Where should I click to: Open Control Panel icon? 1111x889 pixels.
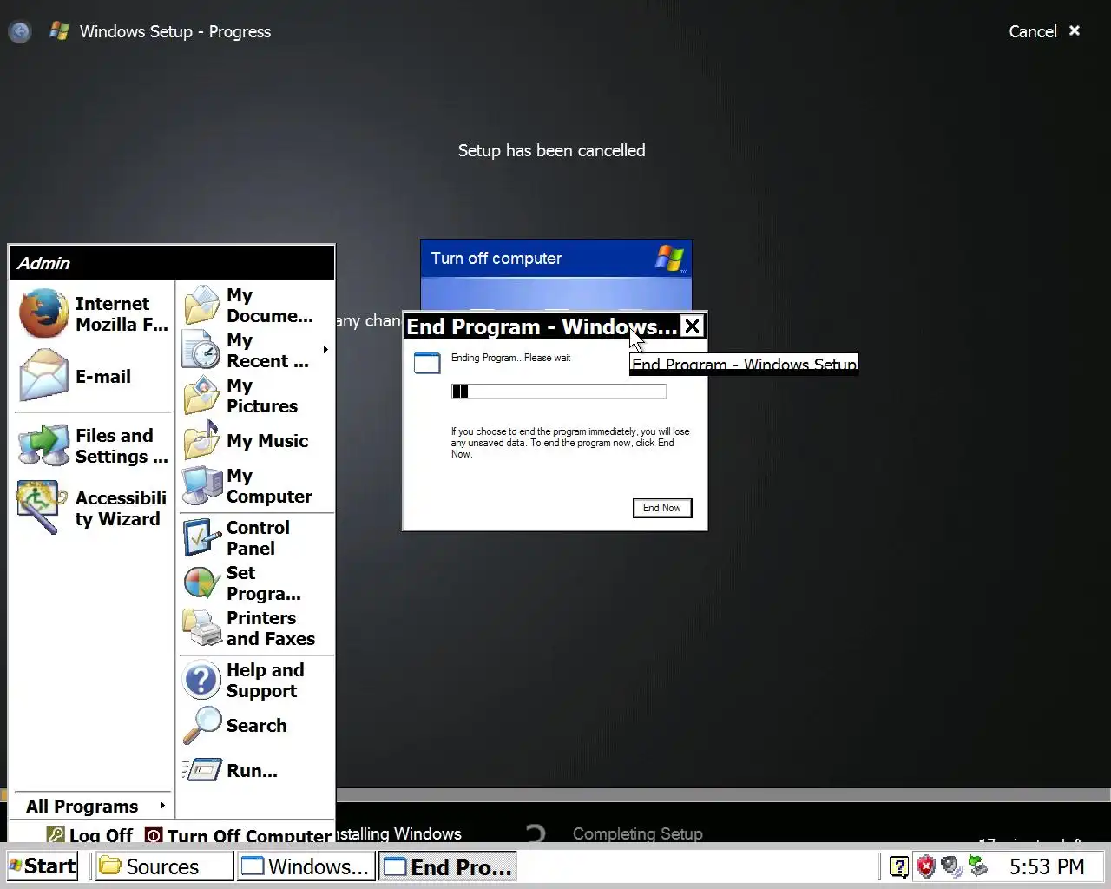[201, 537]
